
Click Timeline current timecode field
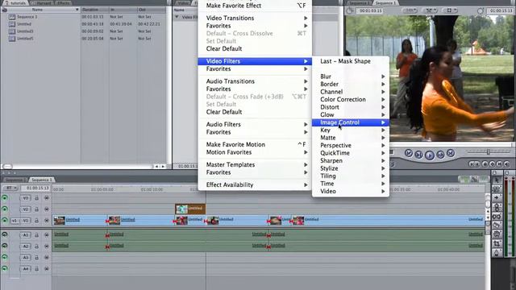click(36, 188)
